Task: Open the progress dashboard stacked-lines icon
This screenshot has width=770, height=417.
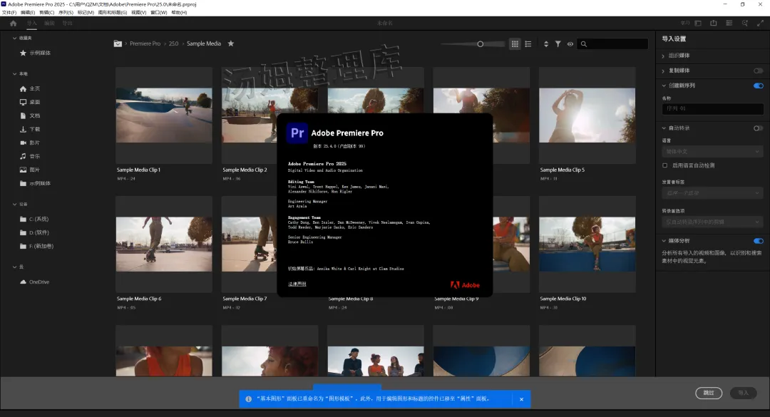Action: click(x=729, y=23)
